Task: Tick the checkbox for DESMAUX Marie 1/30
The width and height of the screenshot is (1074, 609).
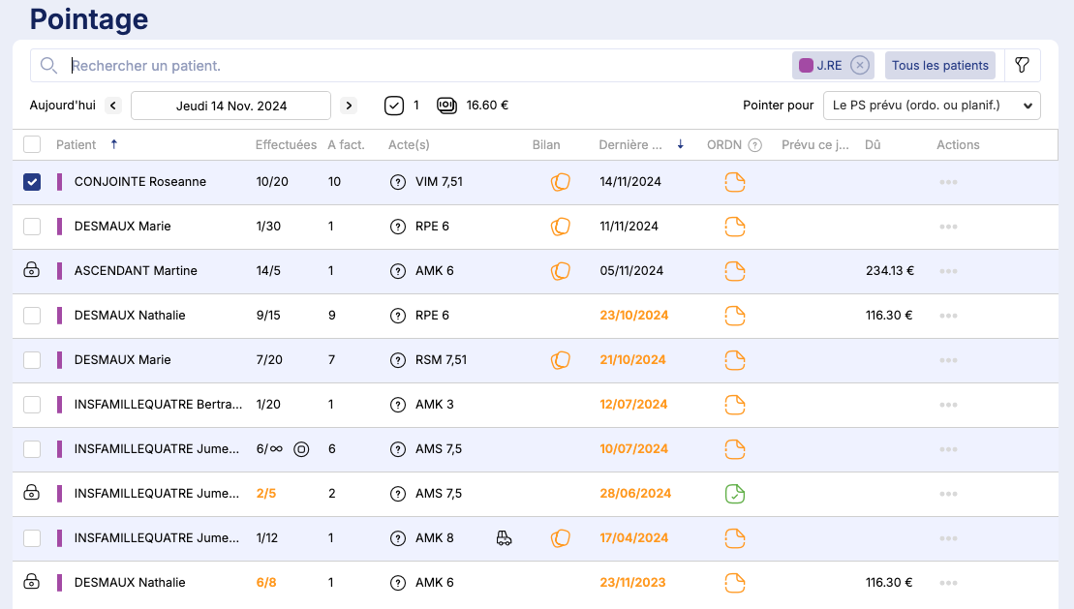Action: (x=32, y=227)
